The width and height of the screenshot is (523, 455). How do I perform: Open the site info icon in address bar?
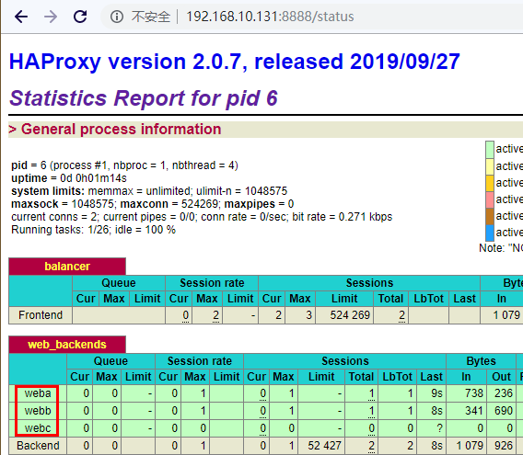coord(117,17)
